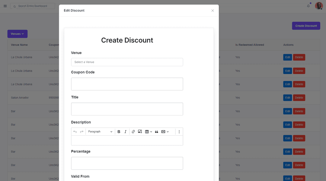Click the Edit Discount dialog title

click(74, 10)
